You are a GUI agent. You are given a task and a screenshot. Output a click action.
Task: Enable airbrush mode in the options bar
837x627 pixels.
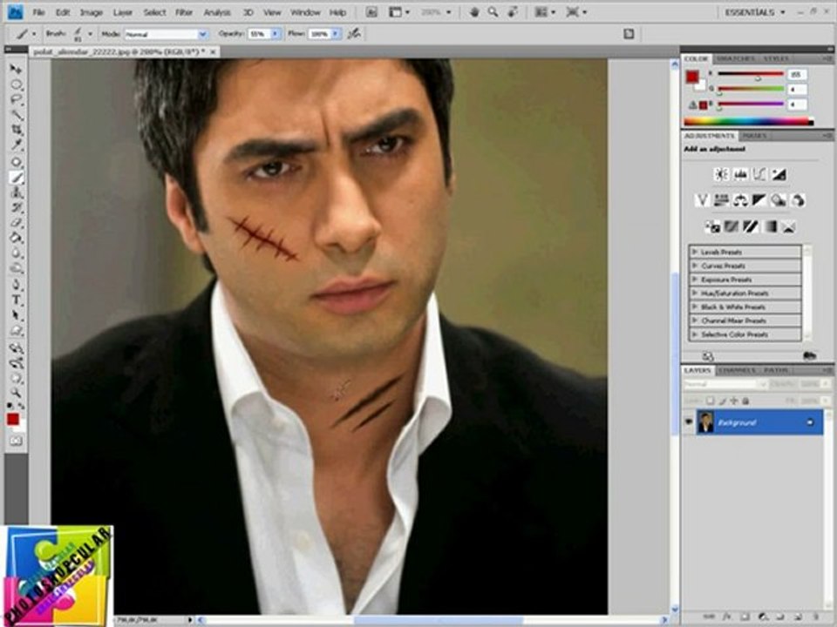pyautogui.click(x=354, y=33)
